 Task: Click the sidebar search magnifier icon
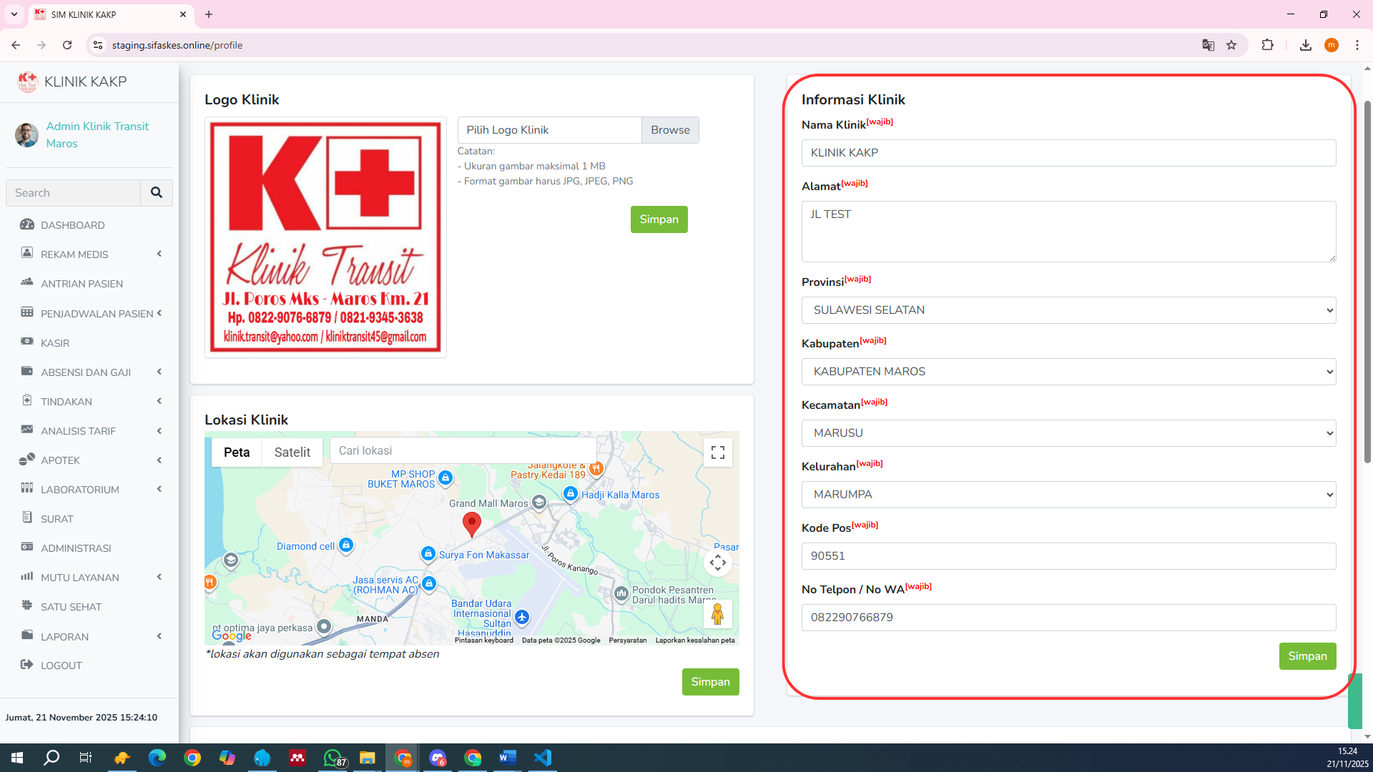[x=156, y=192]
